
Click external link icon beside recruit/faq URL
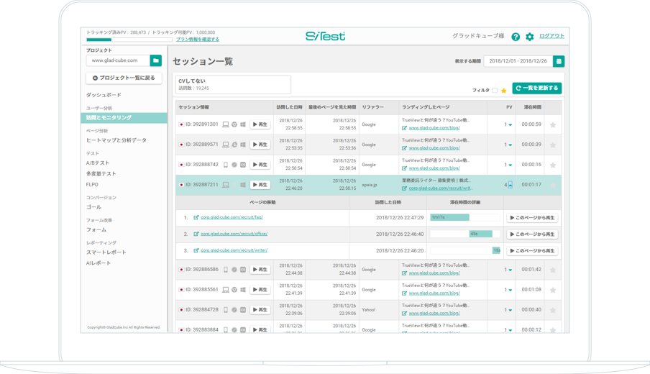196,217
